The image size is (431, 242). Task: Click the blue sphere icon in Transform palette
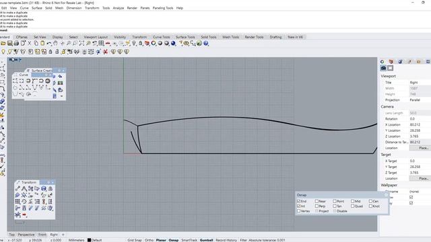pos(44,189)
